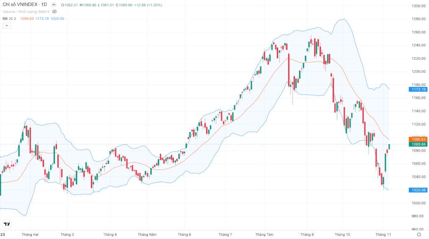Select the BB 20 2 indicator label
The image size is (429, 239).
click(9, 18)
